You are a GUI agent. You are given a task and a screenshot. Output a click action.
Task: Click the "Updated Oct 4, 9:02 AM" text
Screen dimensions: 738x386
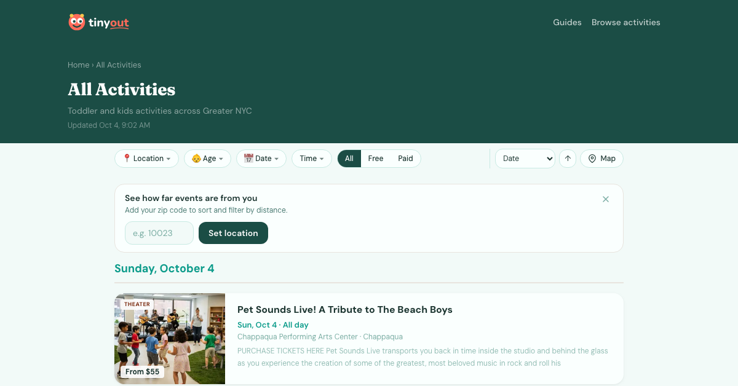(109, 125)
